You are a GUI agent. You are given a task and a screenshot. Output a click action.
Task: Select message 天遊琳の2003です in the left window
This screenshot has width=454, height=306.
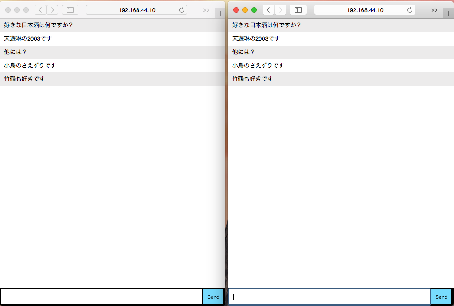[x=112, y=39]
